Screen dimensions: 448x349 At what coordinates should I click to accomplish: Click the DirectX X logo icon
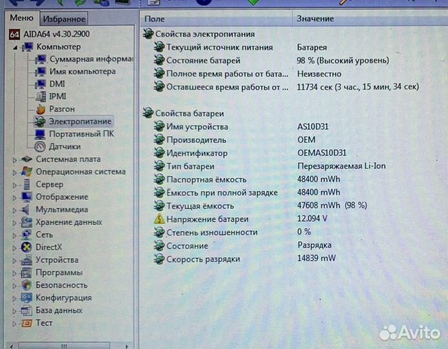coord(26,247)
